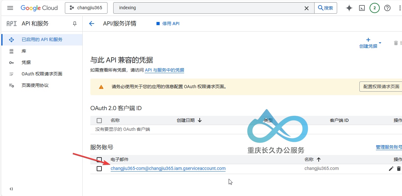Toggle select-all checkbox in 服务账号 table

click(99, 159)
